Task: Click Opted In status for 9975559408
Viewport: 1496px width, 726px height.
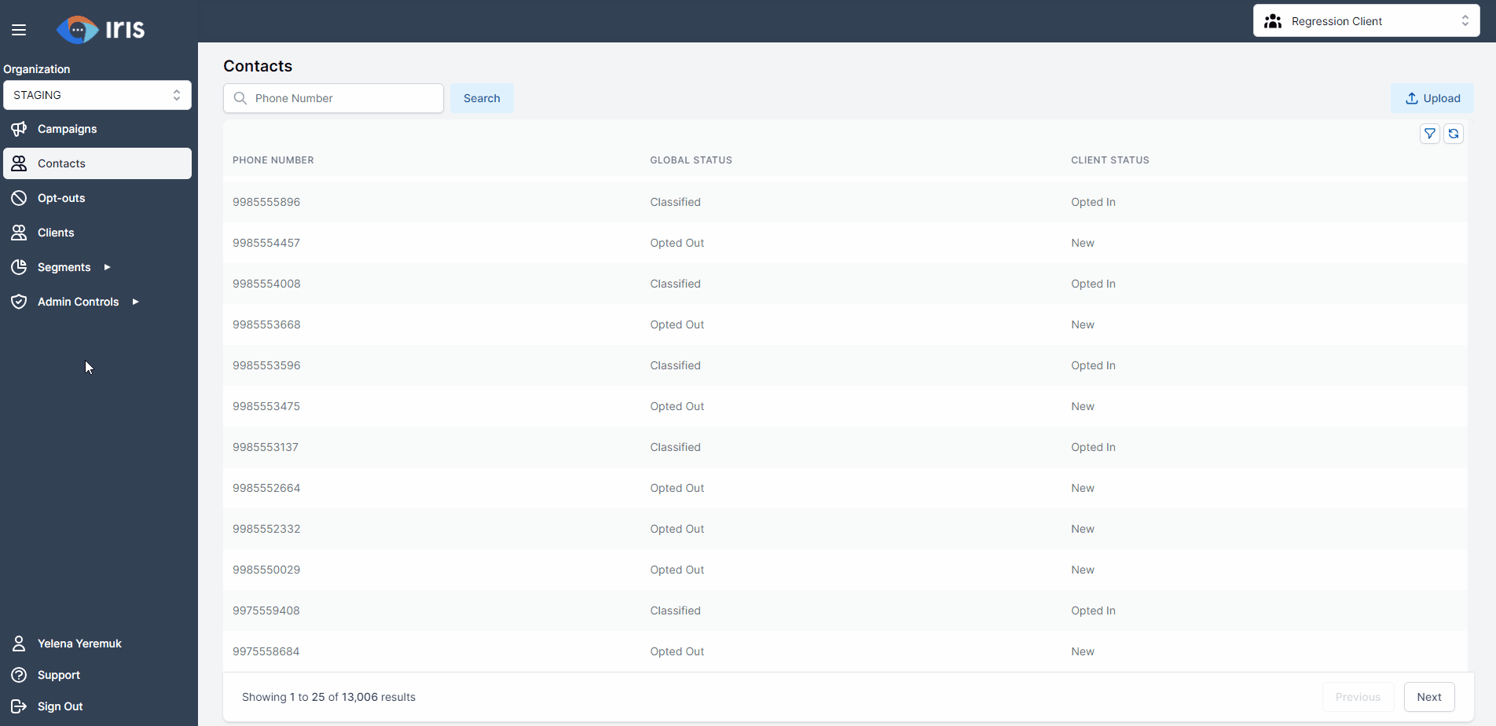Action: 1093,610
